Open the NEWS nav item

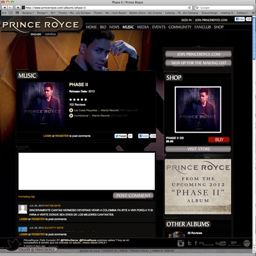(x=114, y=27)
